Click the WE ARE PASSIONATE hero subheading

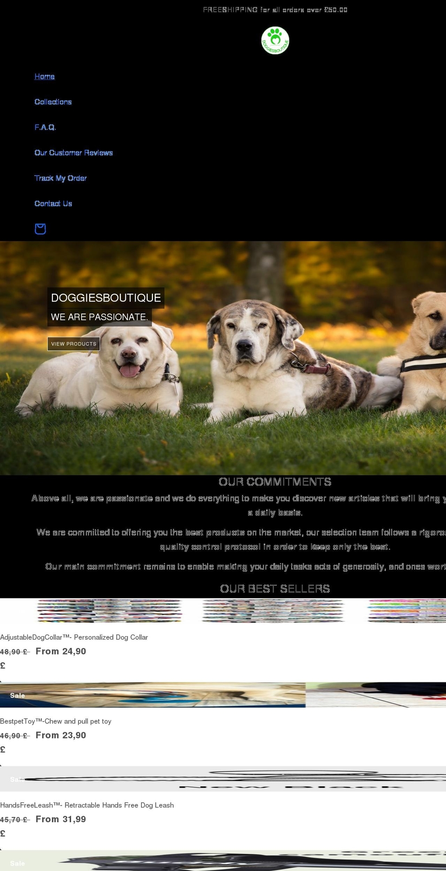(99, 317)
